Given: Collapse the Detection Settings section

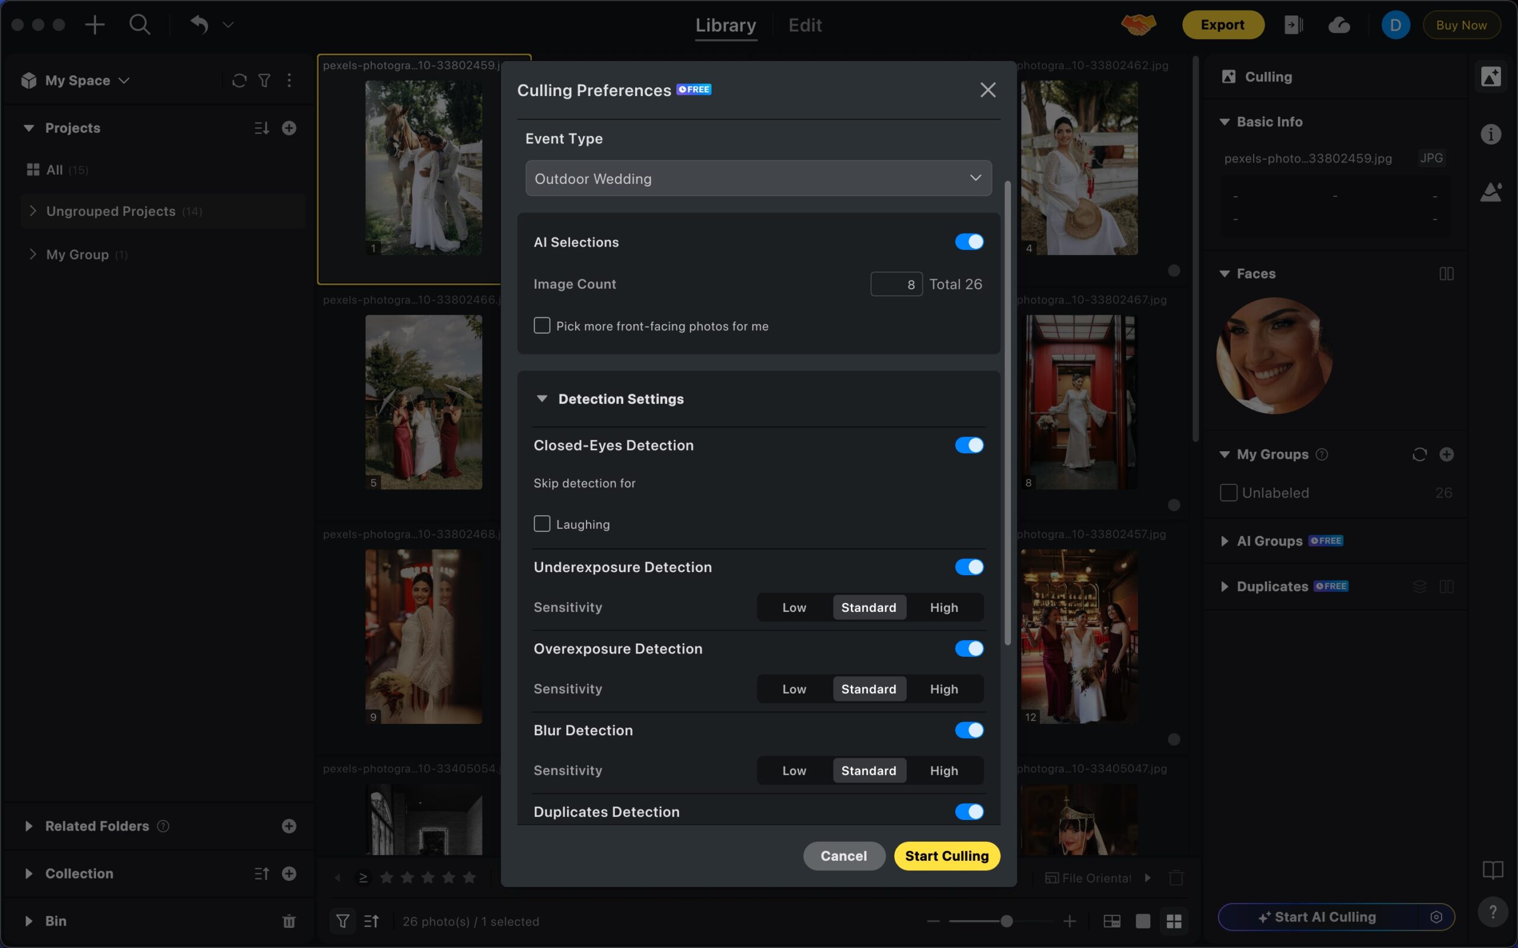Looking at the screenshot, I should point(542,399).
